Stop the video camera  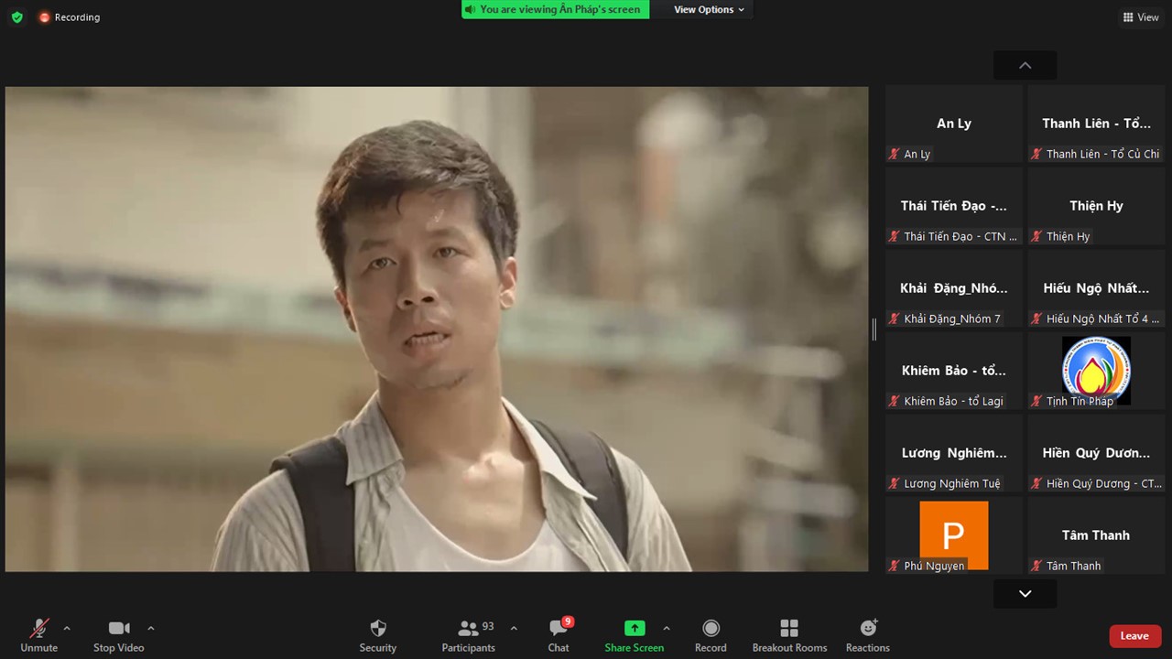(x=119, y=635)
